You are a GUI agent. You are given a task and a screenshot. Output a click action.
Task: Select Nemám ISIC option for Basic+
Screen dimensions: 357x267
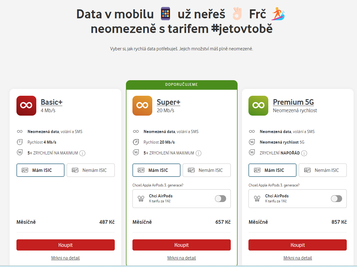(91, 170)
